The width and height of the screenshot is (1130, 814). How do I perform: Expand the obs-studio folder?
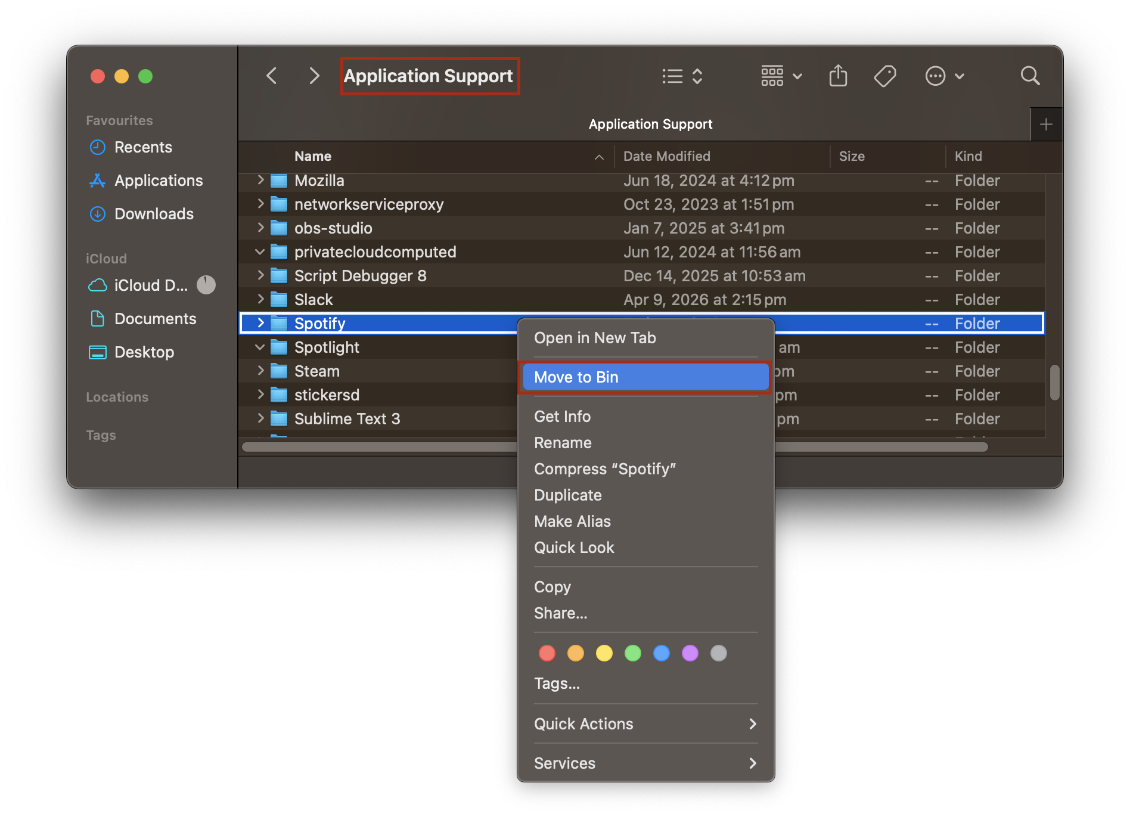pos(260,228)
